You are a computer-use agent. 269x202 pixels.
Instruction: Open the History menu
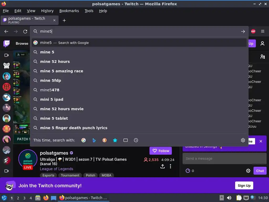[47, 11]
